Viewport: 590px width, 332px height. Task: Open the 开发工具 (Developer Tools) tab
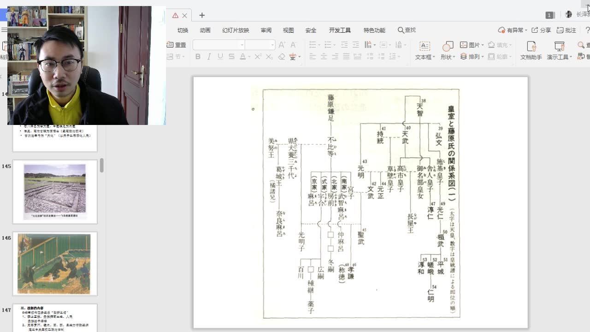coord(340,30)
